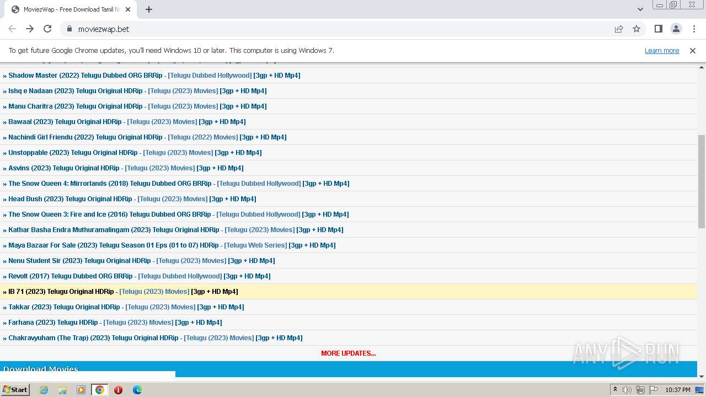Click the address bar URL moviezwap.bet
The width and height of the screenshot is (706, 397).
tap(104, 29)
